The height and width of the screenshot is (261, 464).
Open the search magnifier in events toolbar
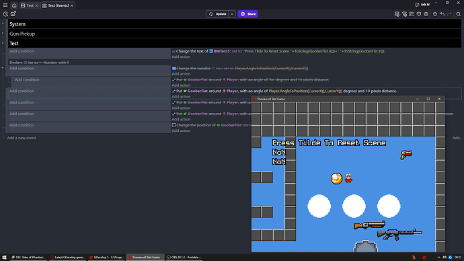[458, 14]
